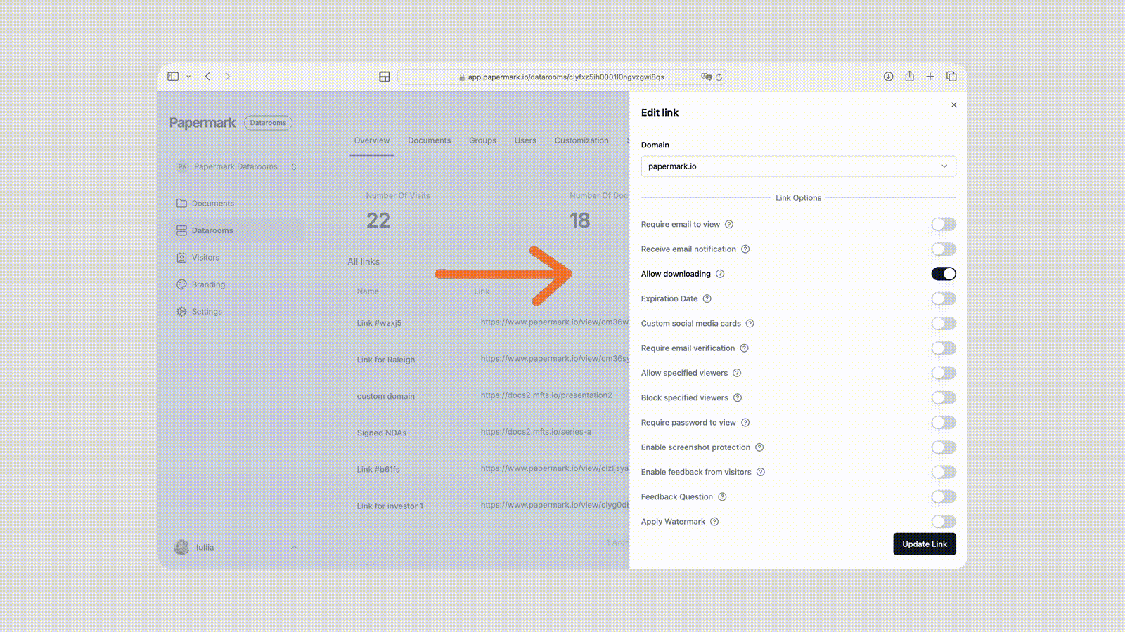Screen dimensions: 1125x632
Task: Switch to the Documents tab
Action: click(429, 140)
